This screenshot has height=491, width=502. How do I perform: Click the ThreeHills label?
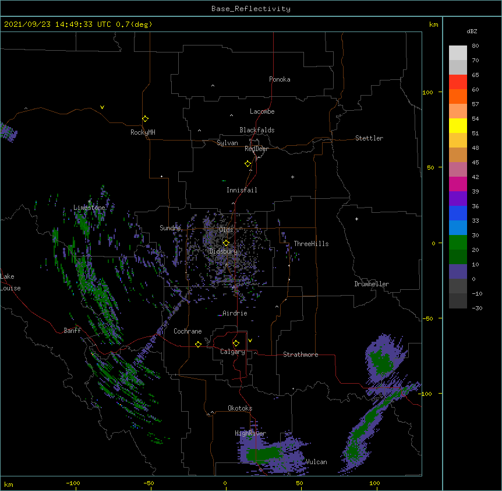311,244
